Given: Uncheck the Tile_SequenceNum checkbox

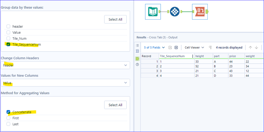Looking at the screenshot, I should 8,44.
